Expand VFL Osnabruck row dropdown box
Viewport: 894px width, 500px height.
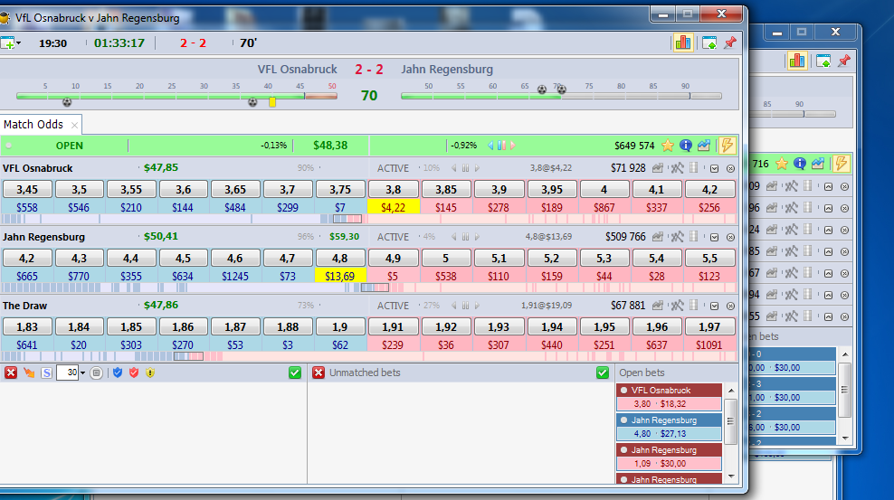pyautogui.click(x=715, y=168)
